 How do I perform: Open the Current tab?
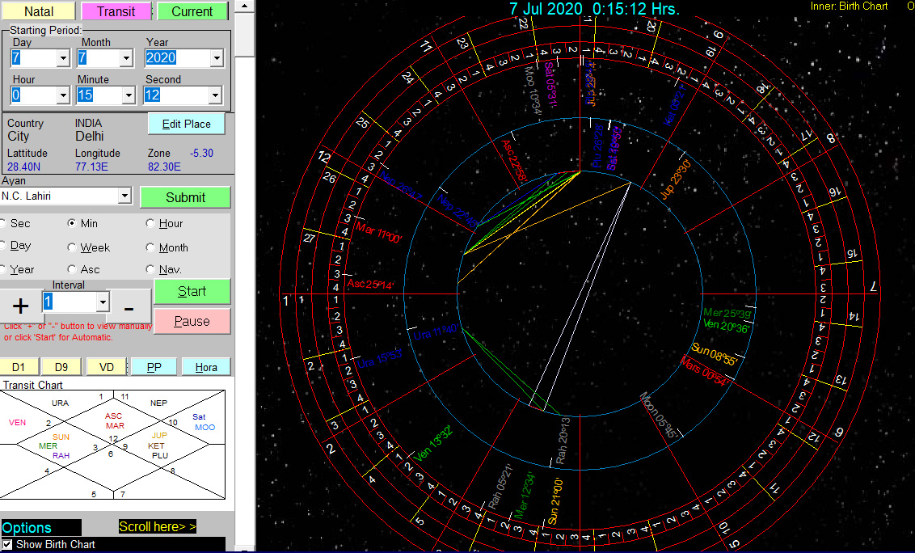[192, 11]
